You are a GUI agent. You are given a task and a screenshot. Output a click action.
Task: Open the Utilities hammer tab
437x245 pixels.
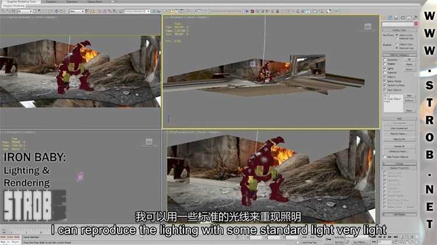click(415, 17)
